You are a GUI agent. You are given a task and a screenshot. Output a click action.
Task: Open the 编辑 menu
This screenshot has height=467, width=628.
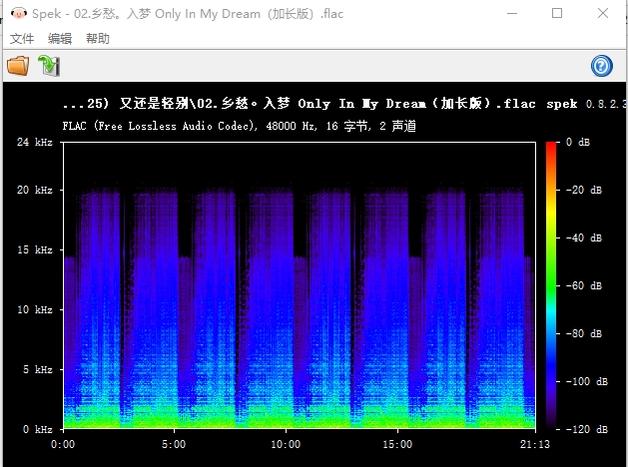60,38
